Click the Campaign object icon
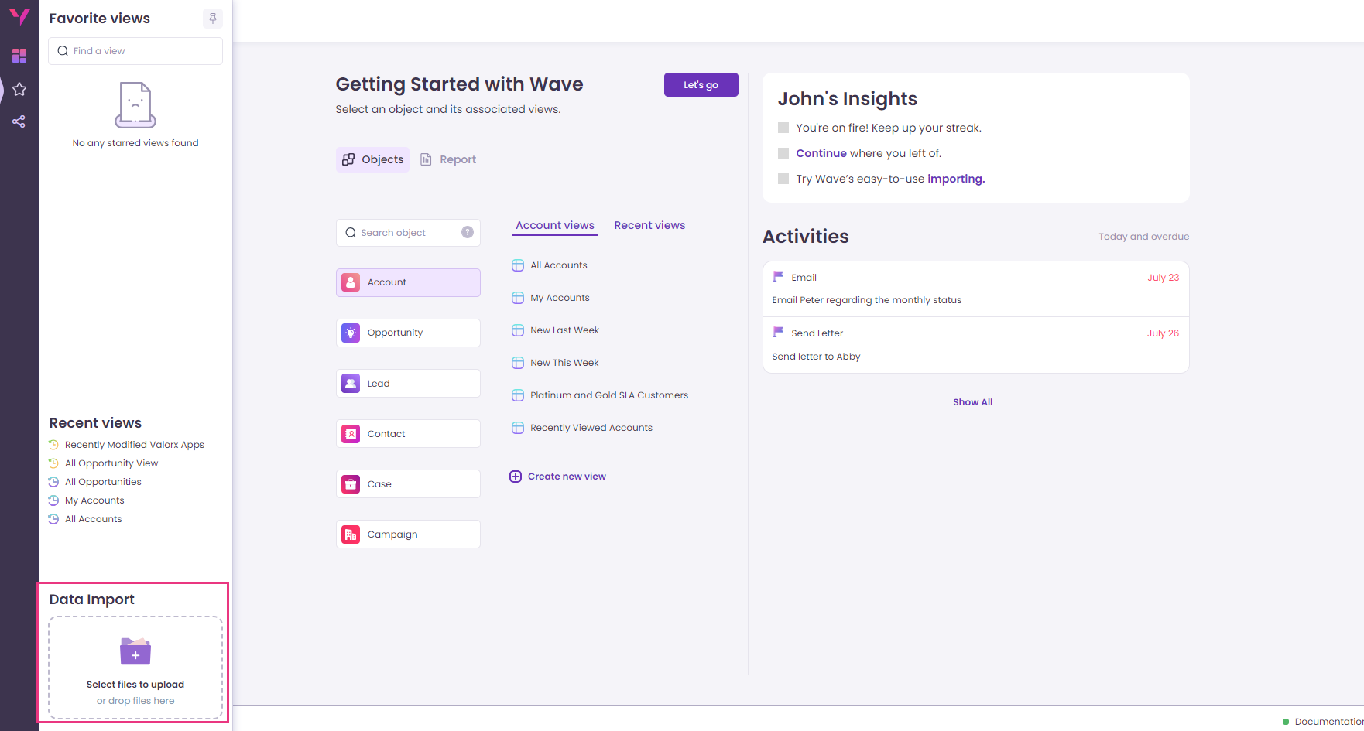 click(351, 534)
